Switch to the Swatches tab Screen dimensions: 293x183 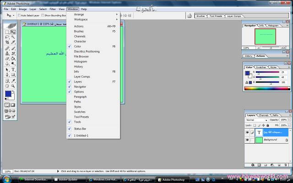261,67
